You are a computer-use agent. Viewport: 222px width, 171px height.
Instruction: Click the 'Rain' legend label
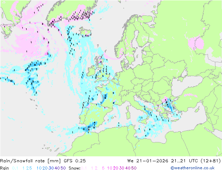5,168
